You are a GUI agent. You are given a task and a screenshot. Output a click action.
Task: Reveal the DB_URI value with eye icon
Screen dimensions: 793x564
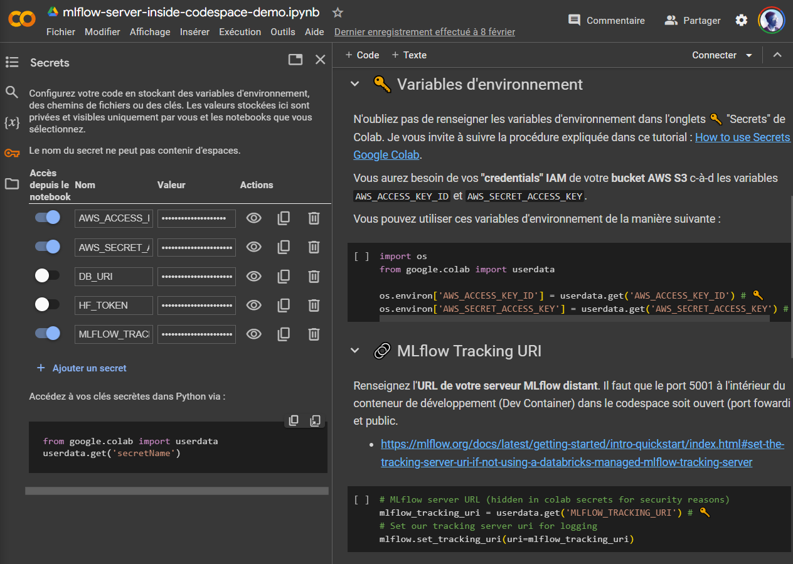pyautogui.click(x=253, y=276)
